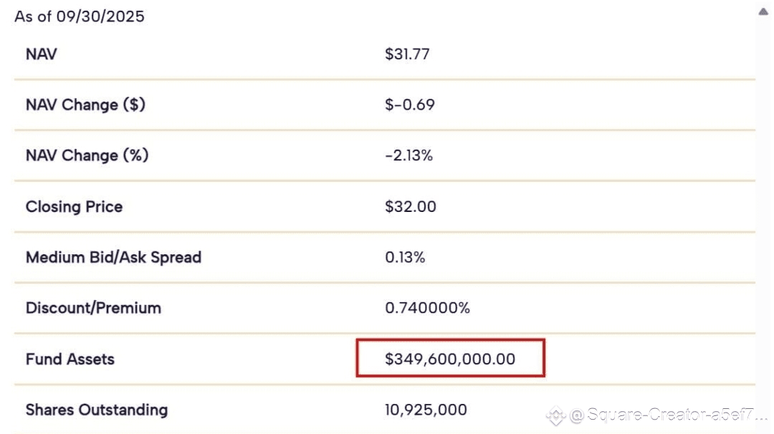Select the Fund Assets label
This screenshot has height=434, width=774.
[70, 359]
